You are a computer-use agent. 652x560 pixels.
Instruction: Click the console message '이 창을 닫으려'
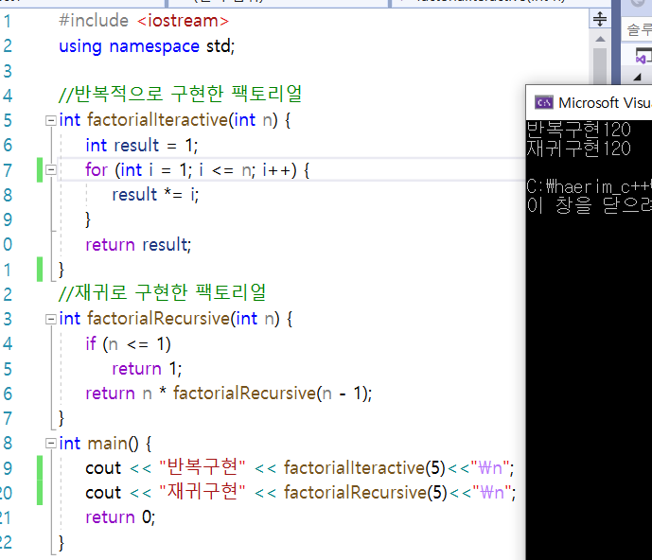pyautogui.click(x=589, y=205)
